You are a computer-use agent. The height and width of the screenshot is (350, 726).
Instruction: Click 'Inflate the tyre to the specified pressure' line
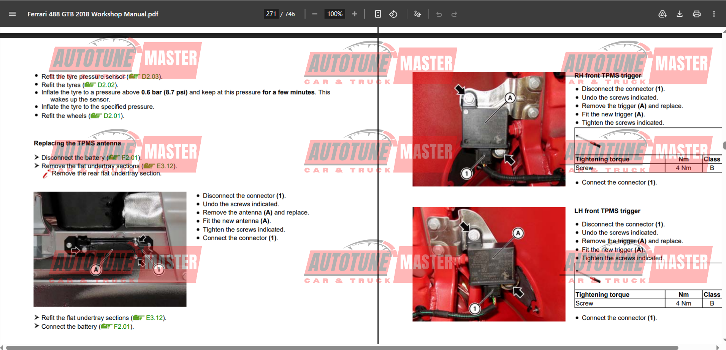tap(98, 107)
